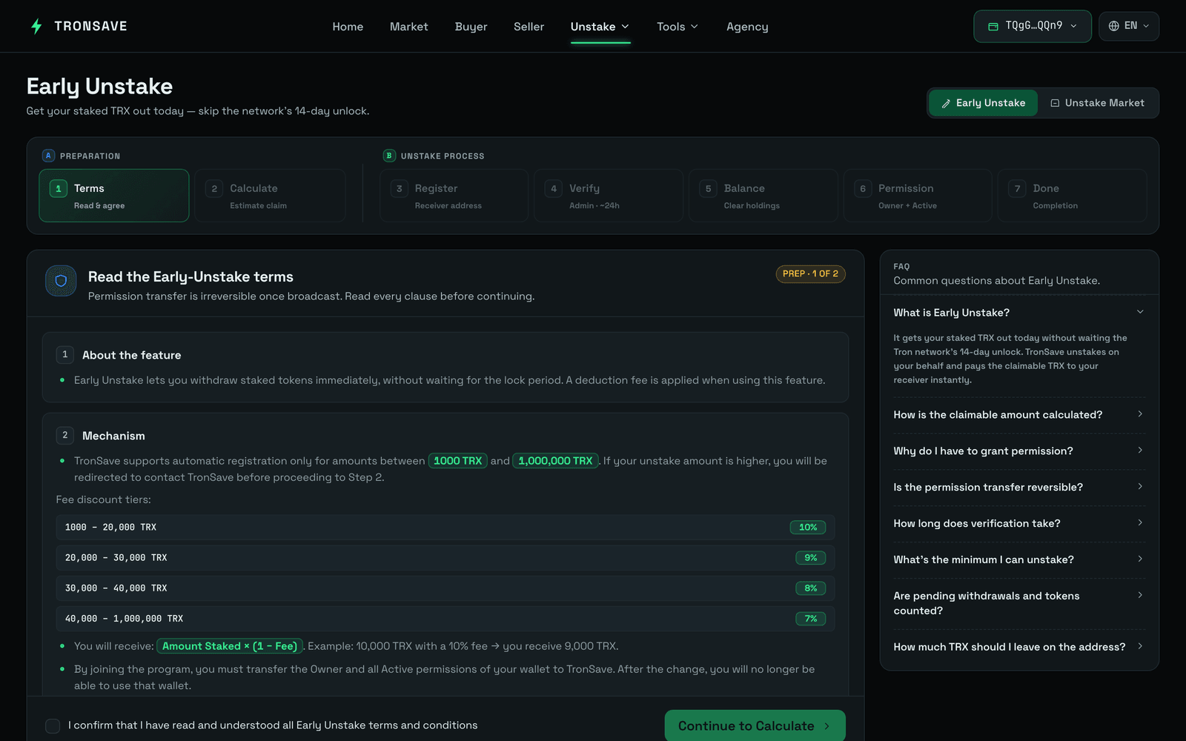Click 'Read the Early-Unstake terms' heading
This screenshot has width=1186, height=741.
191,277
